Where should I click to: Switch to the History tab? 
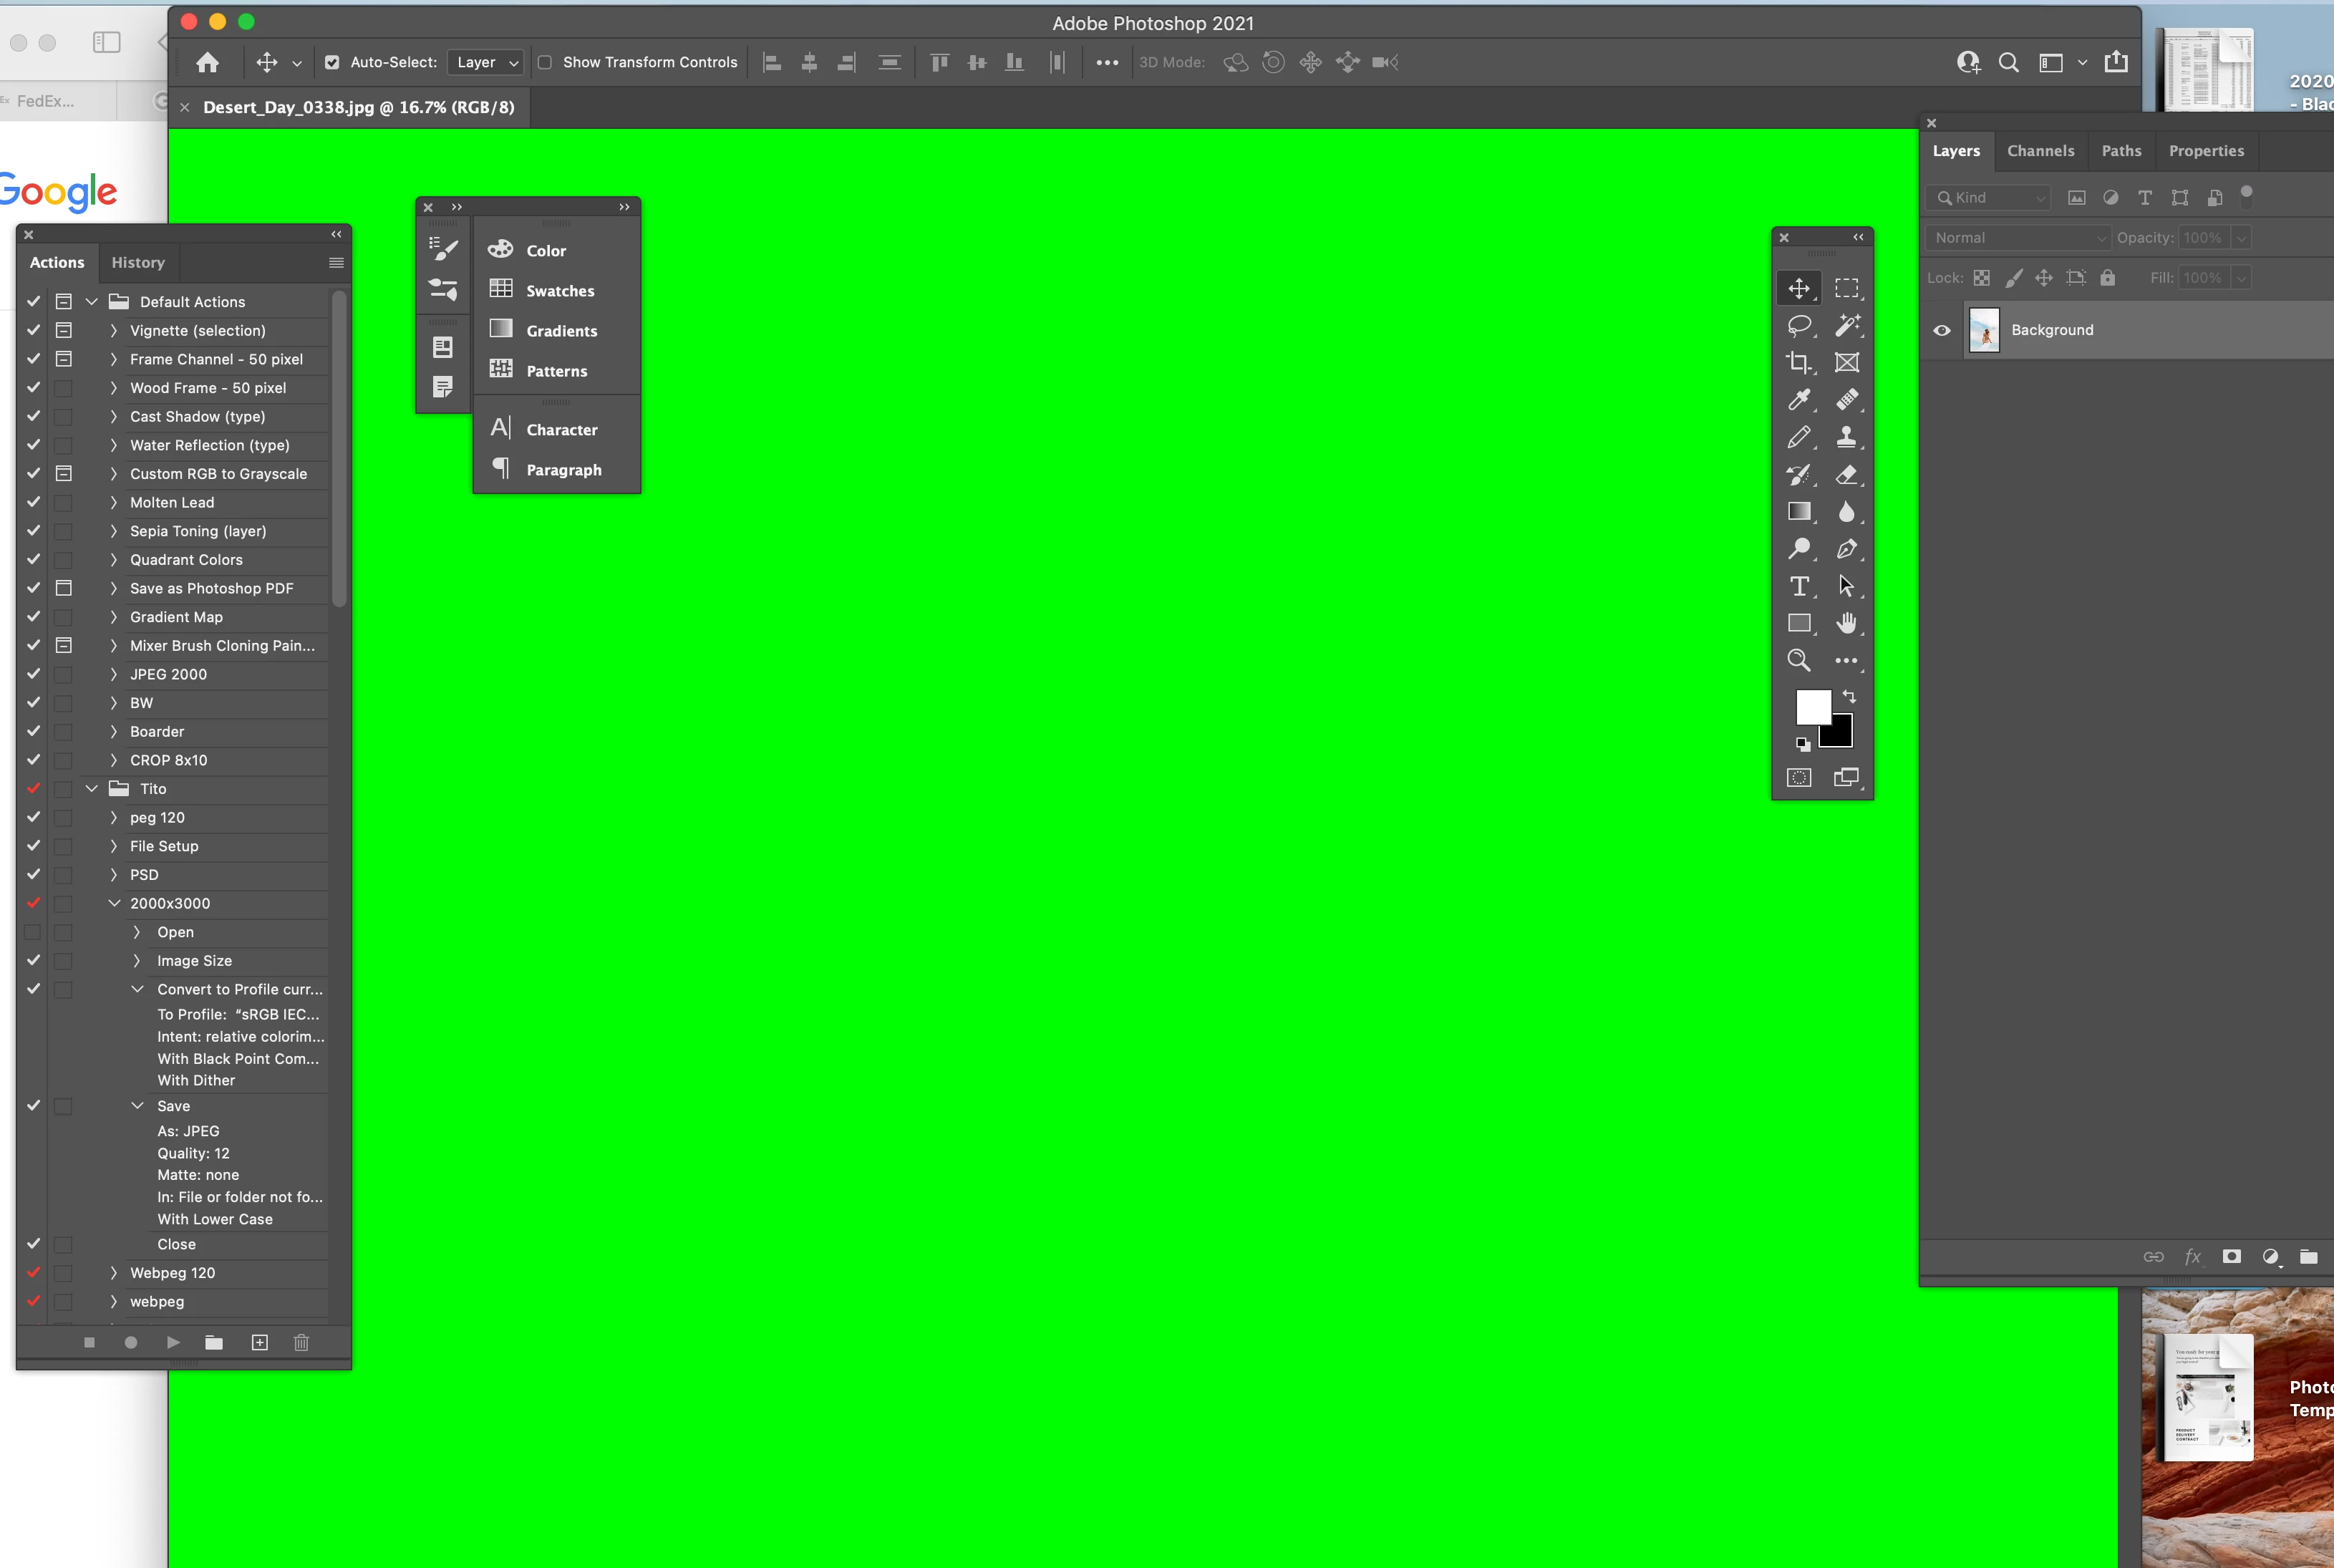138,262
